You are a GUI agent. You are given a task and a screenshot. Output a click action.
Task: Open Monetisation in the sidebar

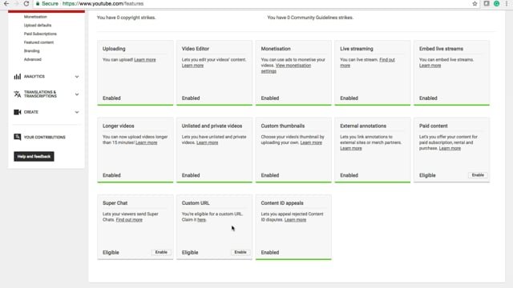(x=35, y=17)
